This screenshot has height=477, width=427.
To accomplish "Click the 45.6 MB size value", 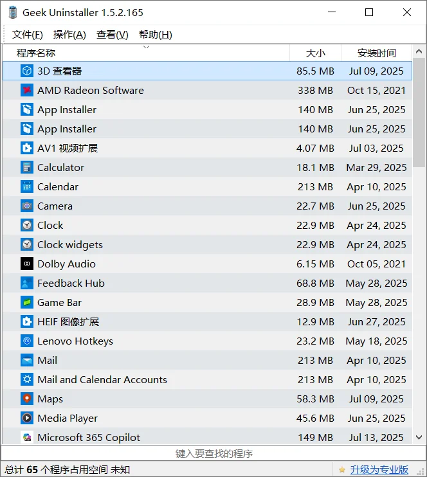I will point(315,418).
